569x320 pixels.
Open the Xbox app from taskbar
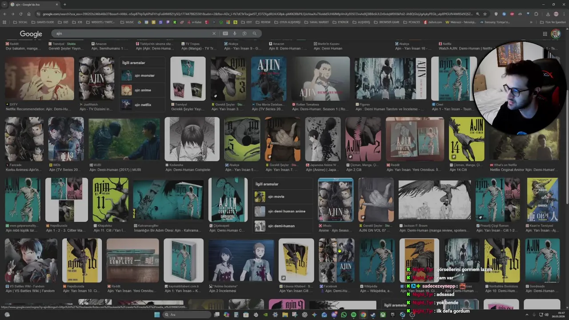tap(383, 315)
